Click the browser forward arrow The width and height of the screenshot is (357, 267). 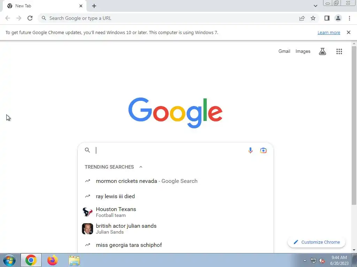pyautogui.click(x=19, y=18)
